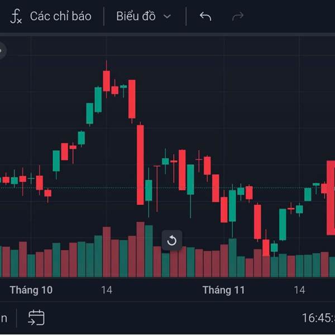Click the 16:45 clock time display

[318, 318]
